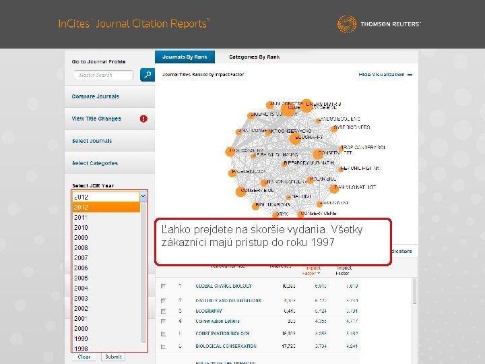Click the Hide Visualization link

click(381, 75)
